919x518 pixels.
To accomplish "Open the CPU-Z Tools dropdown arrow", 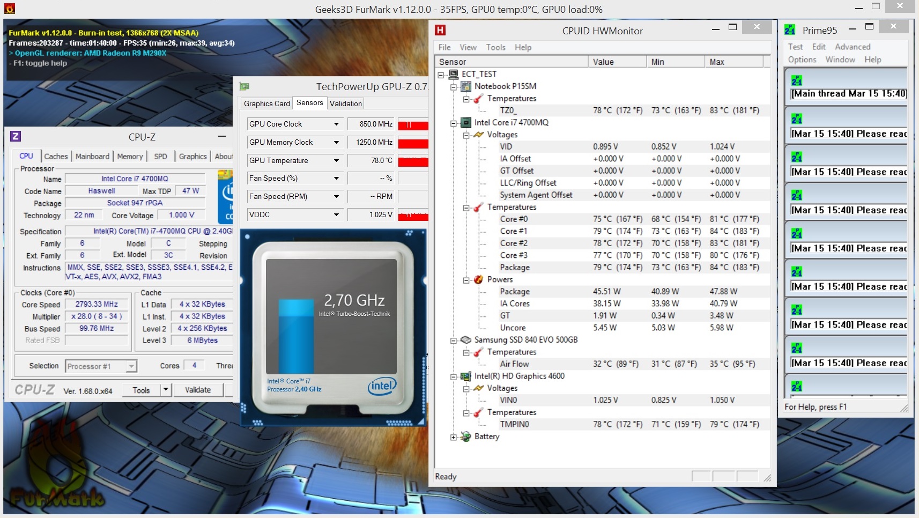I will [166, 390].
